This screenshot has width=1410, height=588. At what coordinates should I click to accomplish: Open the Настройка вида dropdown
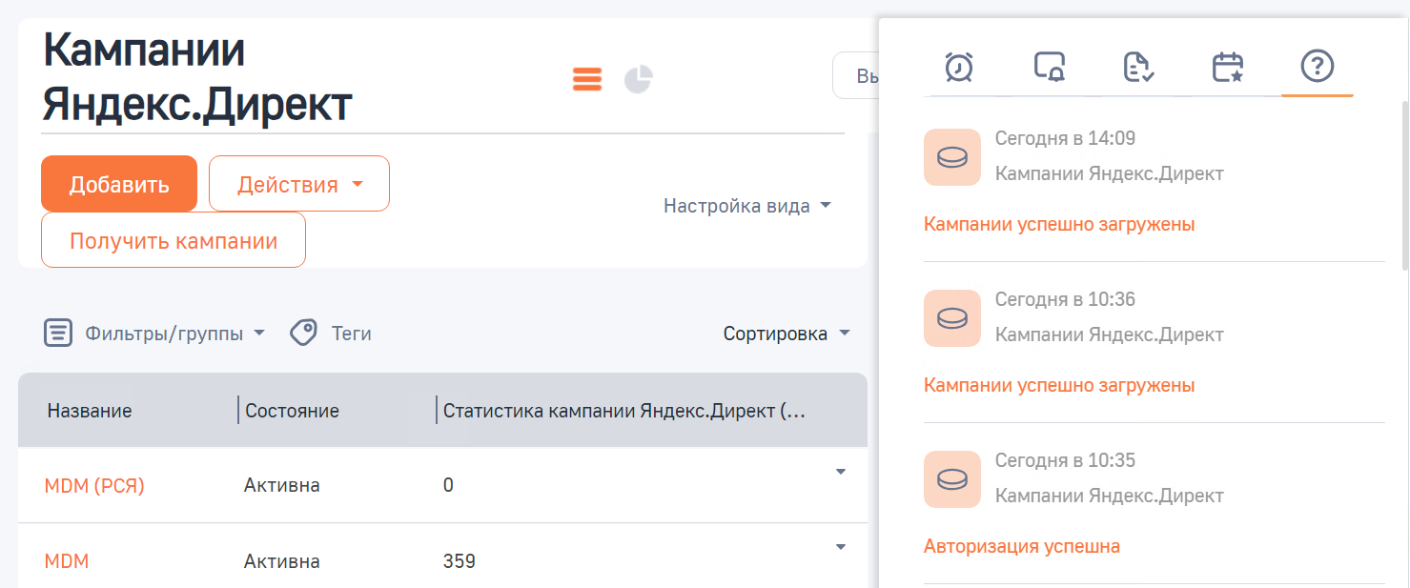(x=747, y=205)
